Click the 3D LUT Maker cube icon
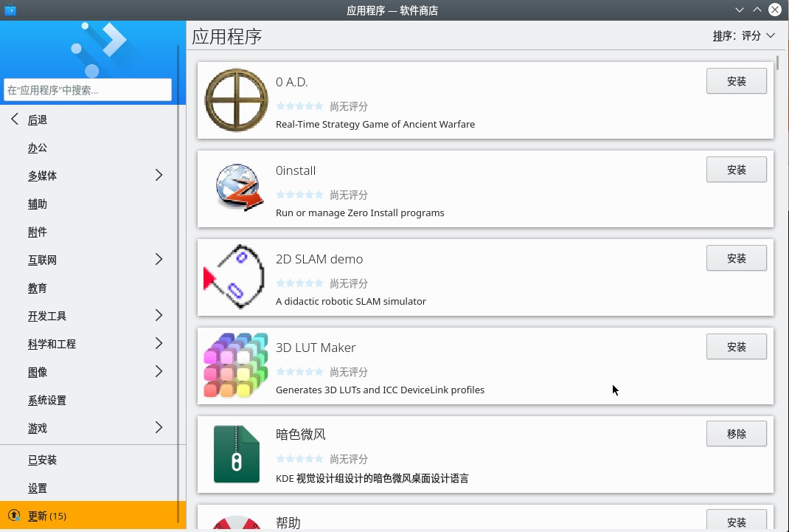 [x=235, y=365]
